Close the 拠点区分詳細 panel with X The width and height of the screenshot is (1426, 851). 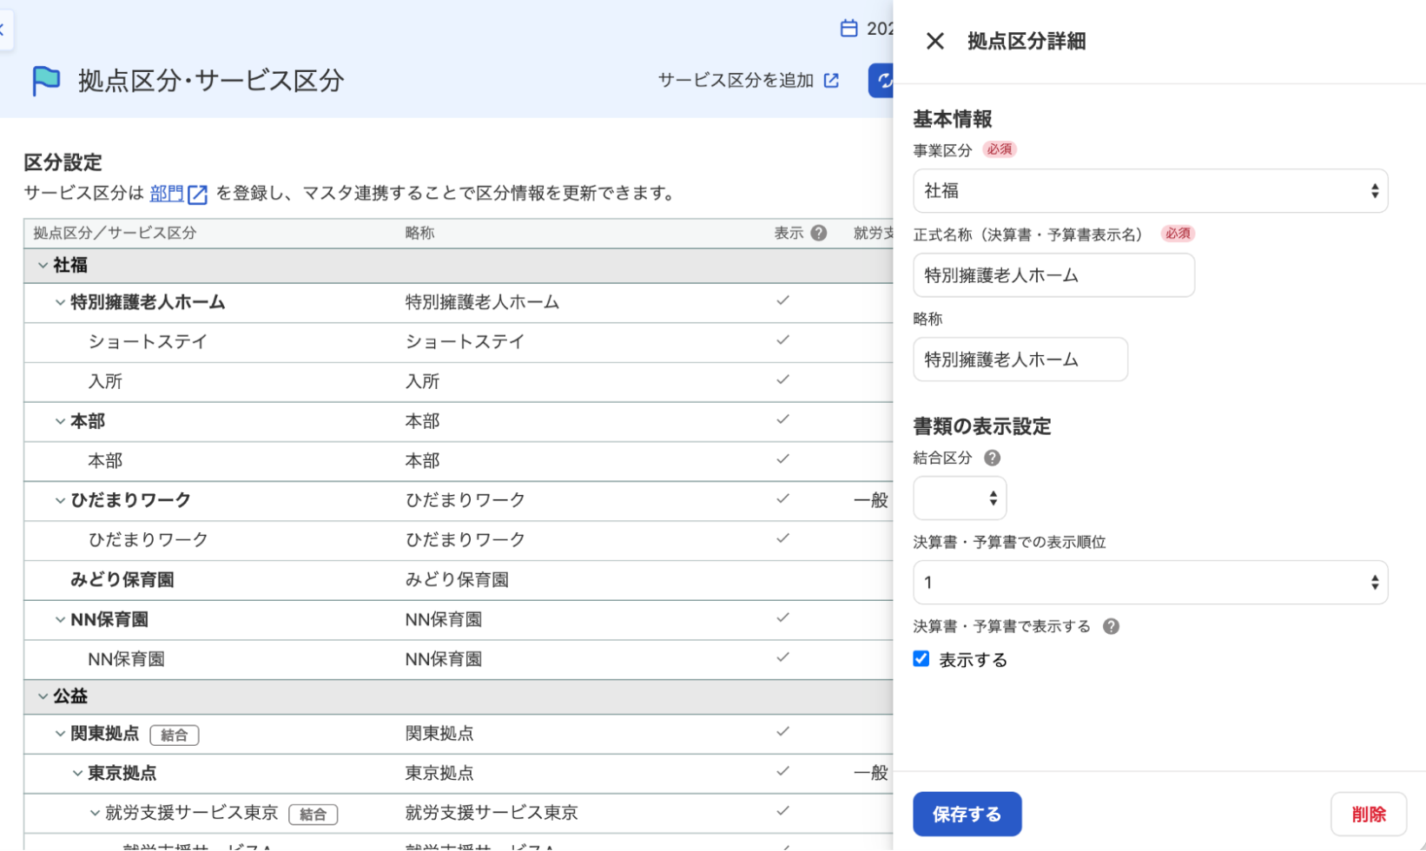coord(934,41)
